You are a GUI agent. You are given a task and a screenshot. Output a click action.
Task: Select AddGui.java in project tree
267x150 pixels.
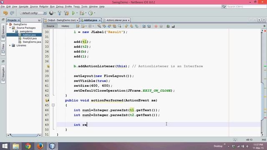coord(29,35)
